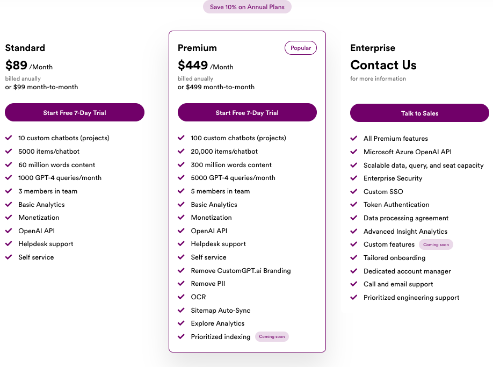Image resolution: width=493 pixels, height=367 pixels.
Task: Click checkmark beside Dedicated account manager
Action: pos(354,271)
